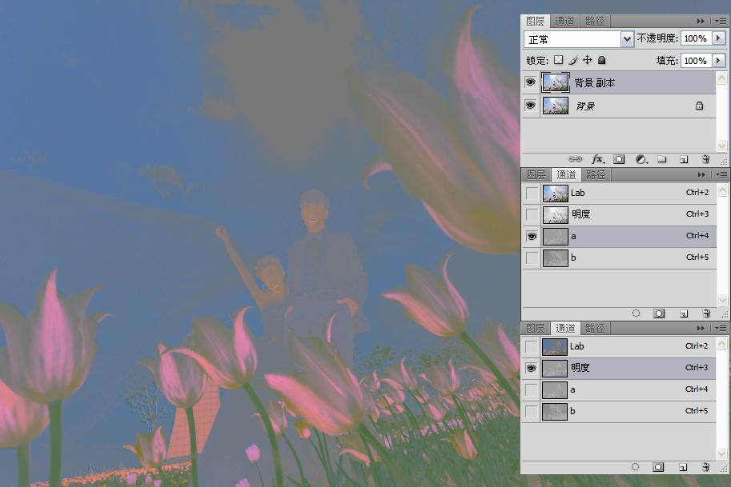Add a layer mask to 背景 副本
Image resolution: width=731 pixels, height=487 pixels.
(619, 159)
